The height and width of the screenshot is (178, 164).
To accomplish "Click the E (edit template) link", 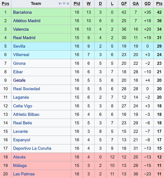I will (68, 4).
